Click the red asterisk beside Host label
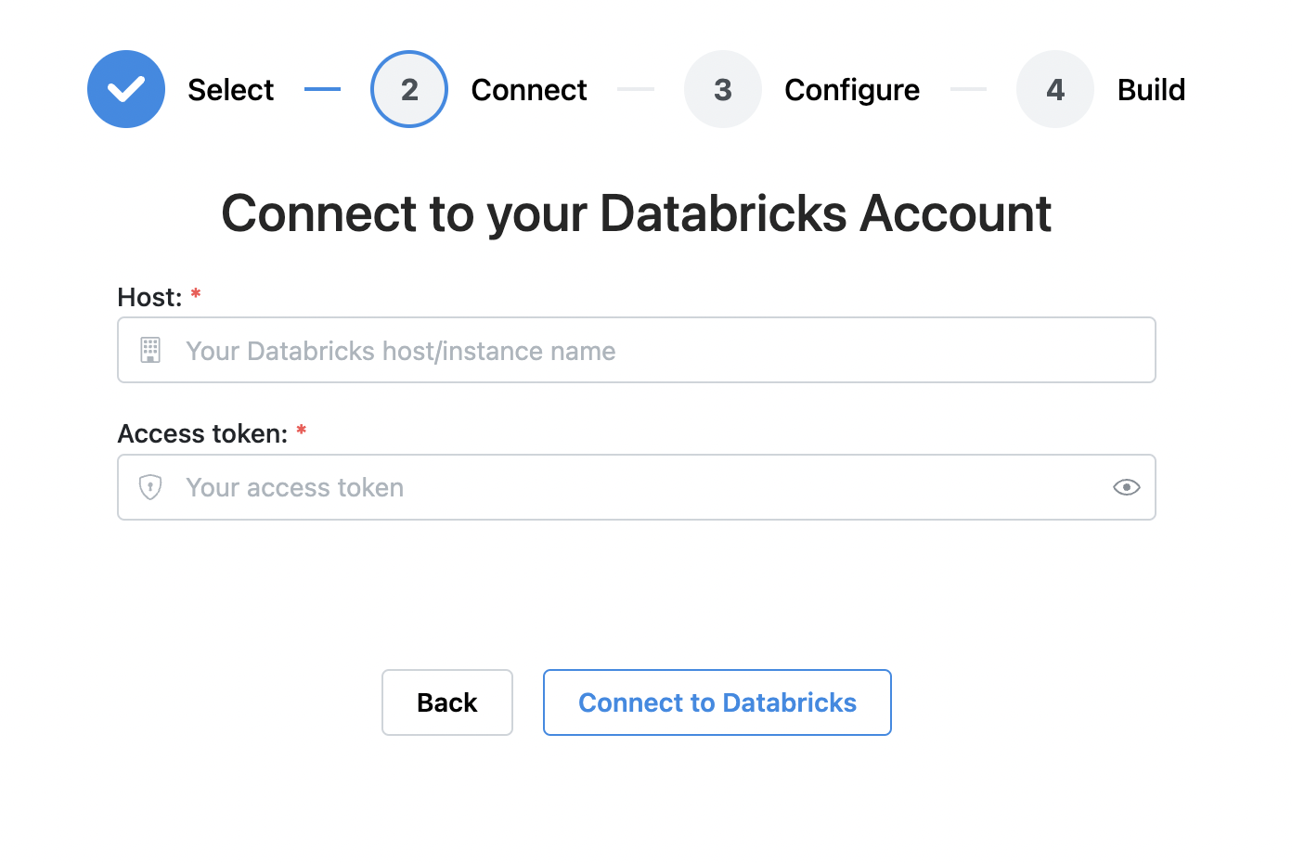 196,294
